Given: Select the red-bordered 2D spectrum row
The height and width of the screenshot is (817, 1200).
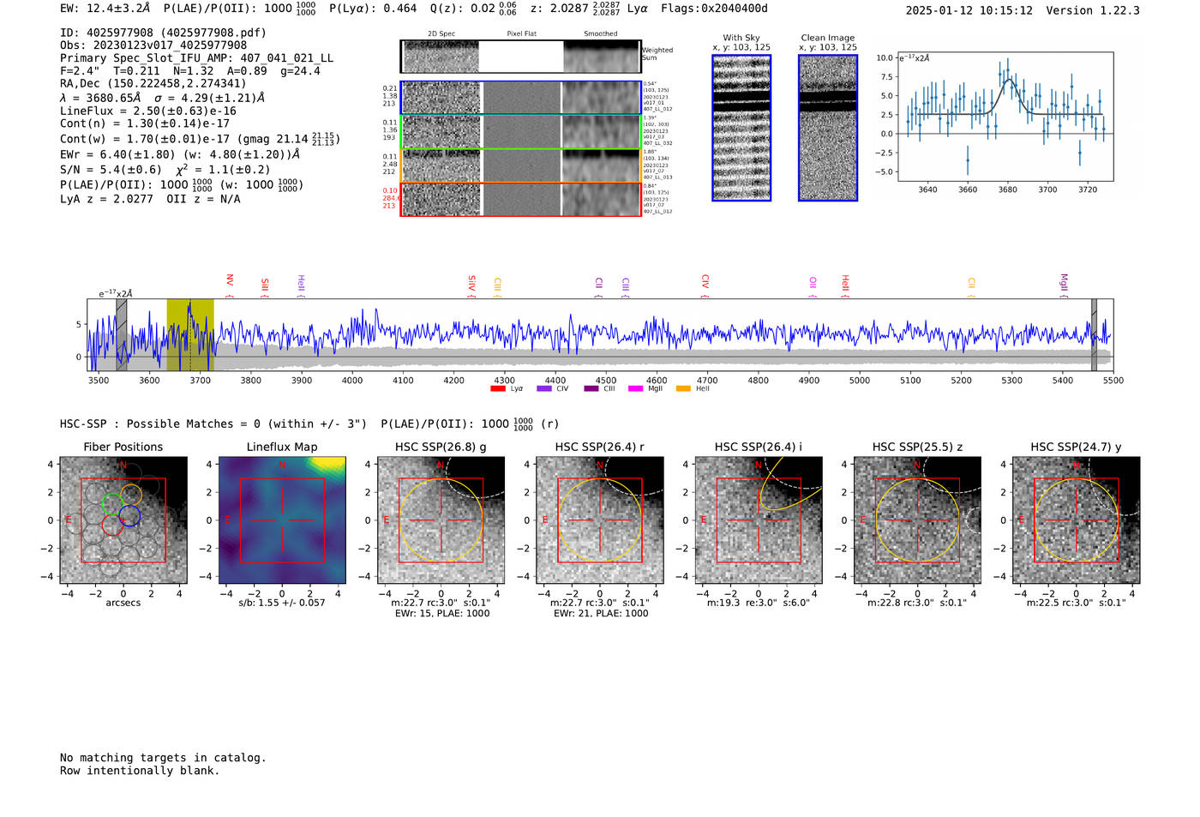Looking at the screenshot, I should 520,199.
